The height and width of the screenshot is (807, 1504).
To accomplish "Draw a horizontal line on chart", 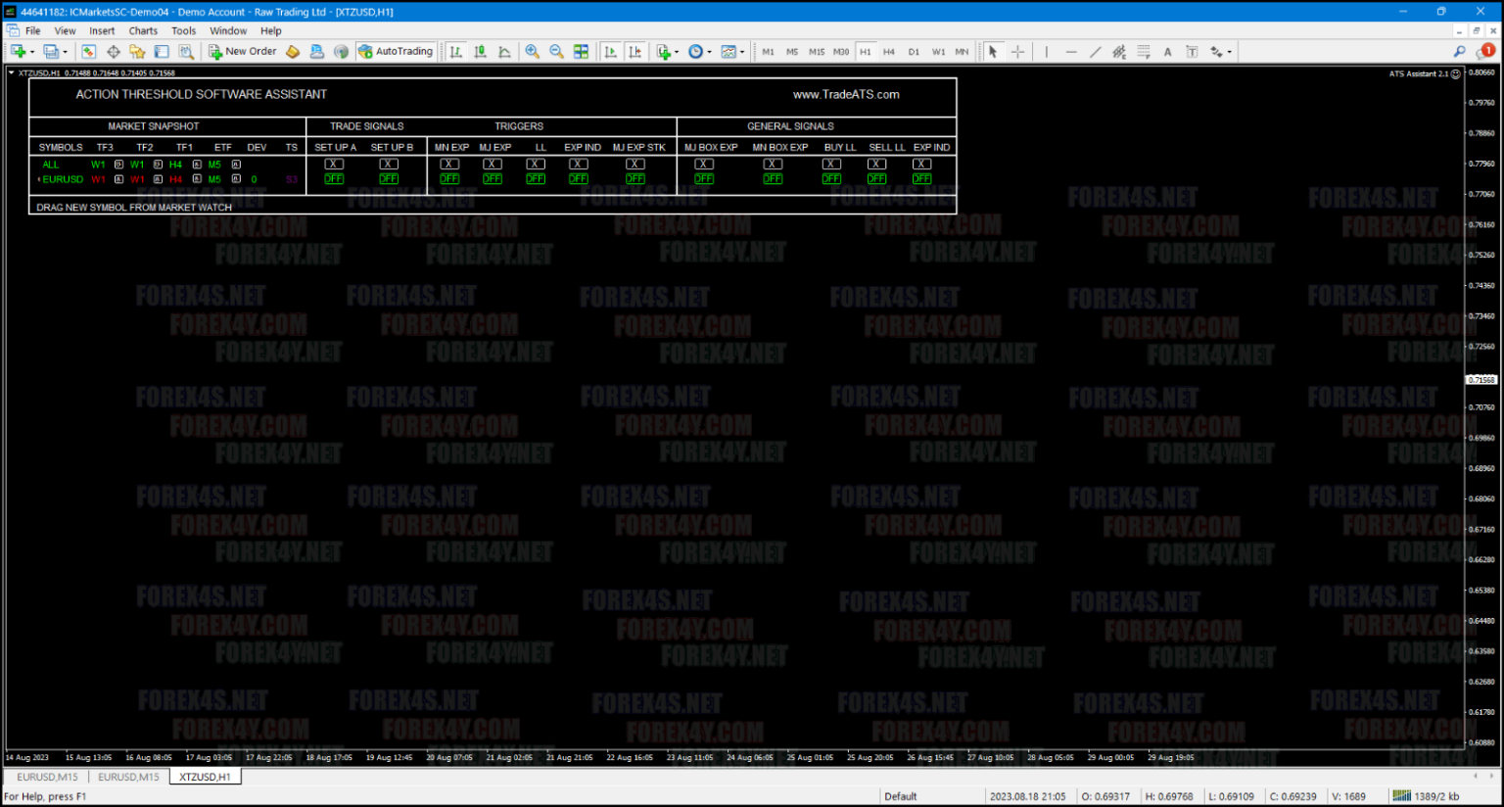I will pos(1070,52).
